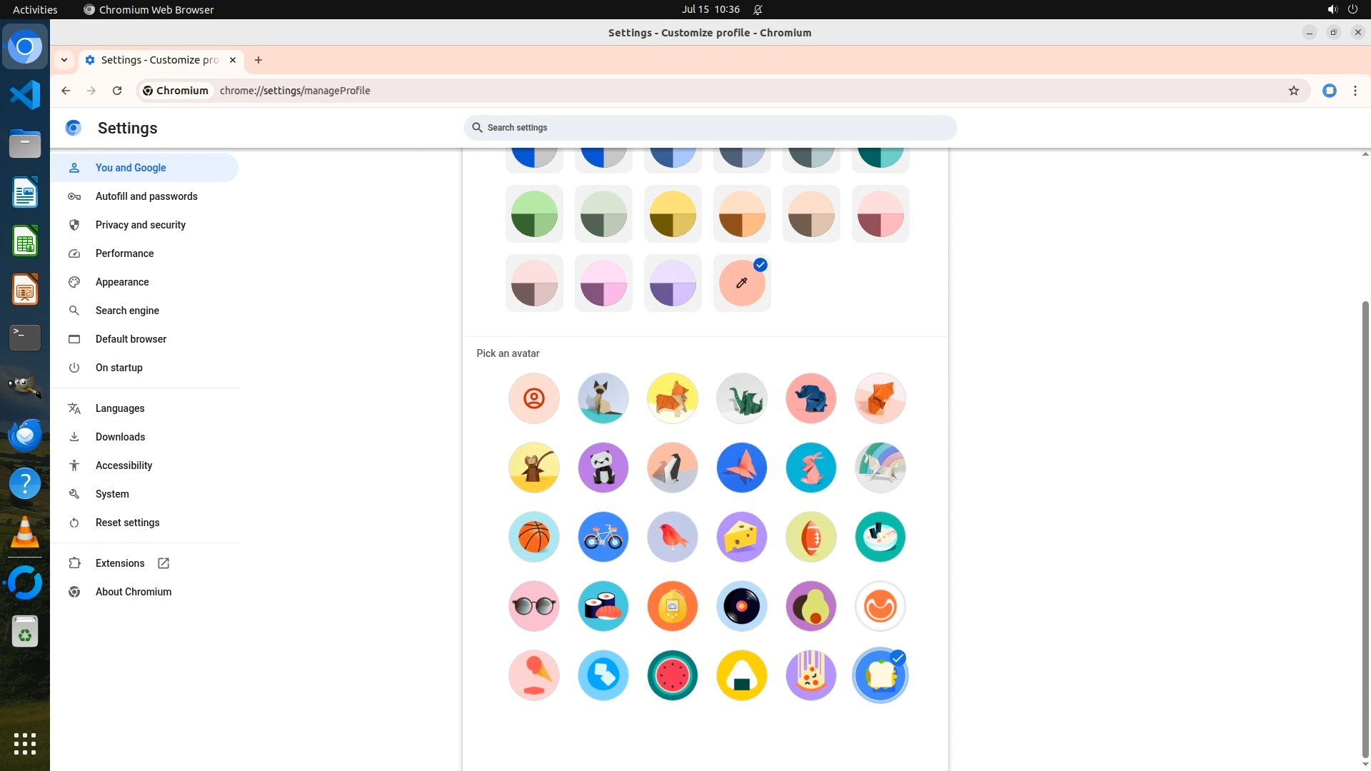Pick the basketball avatar

[x=533, y=537]
